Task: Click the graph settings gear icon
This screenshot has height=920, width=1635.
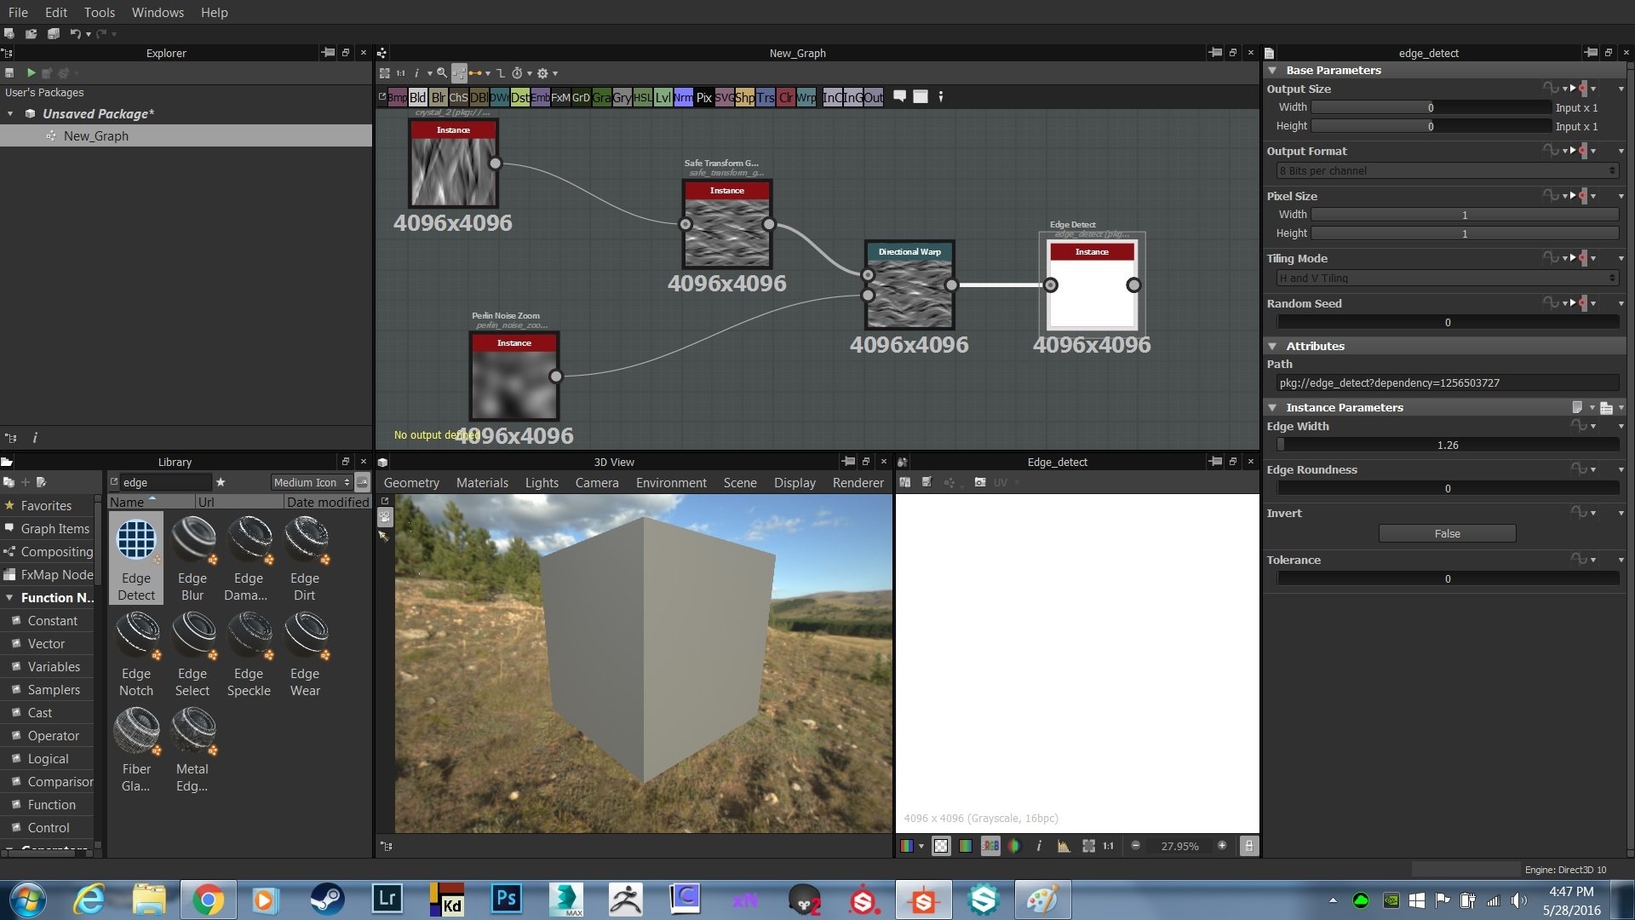Action: [x=542, y=73]
